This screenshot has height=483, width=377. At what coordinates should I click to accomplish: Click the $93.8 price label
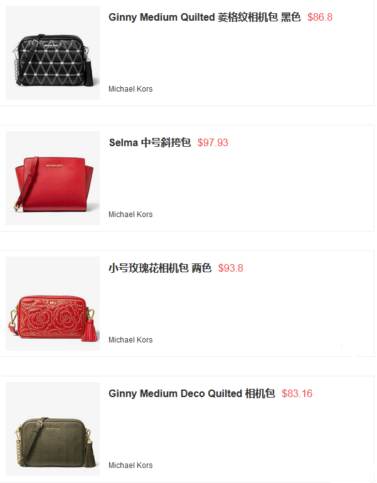click(231, 268)
